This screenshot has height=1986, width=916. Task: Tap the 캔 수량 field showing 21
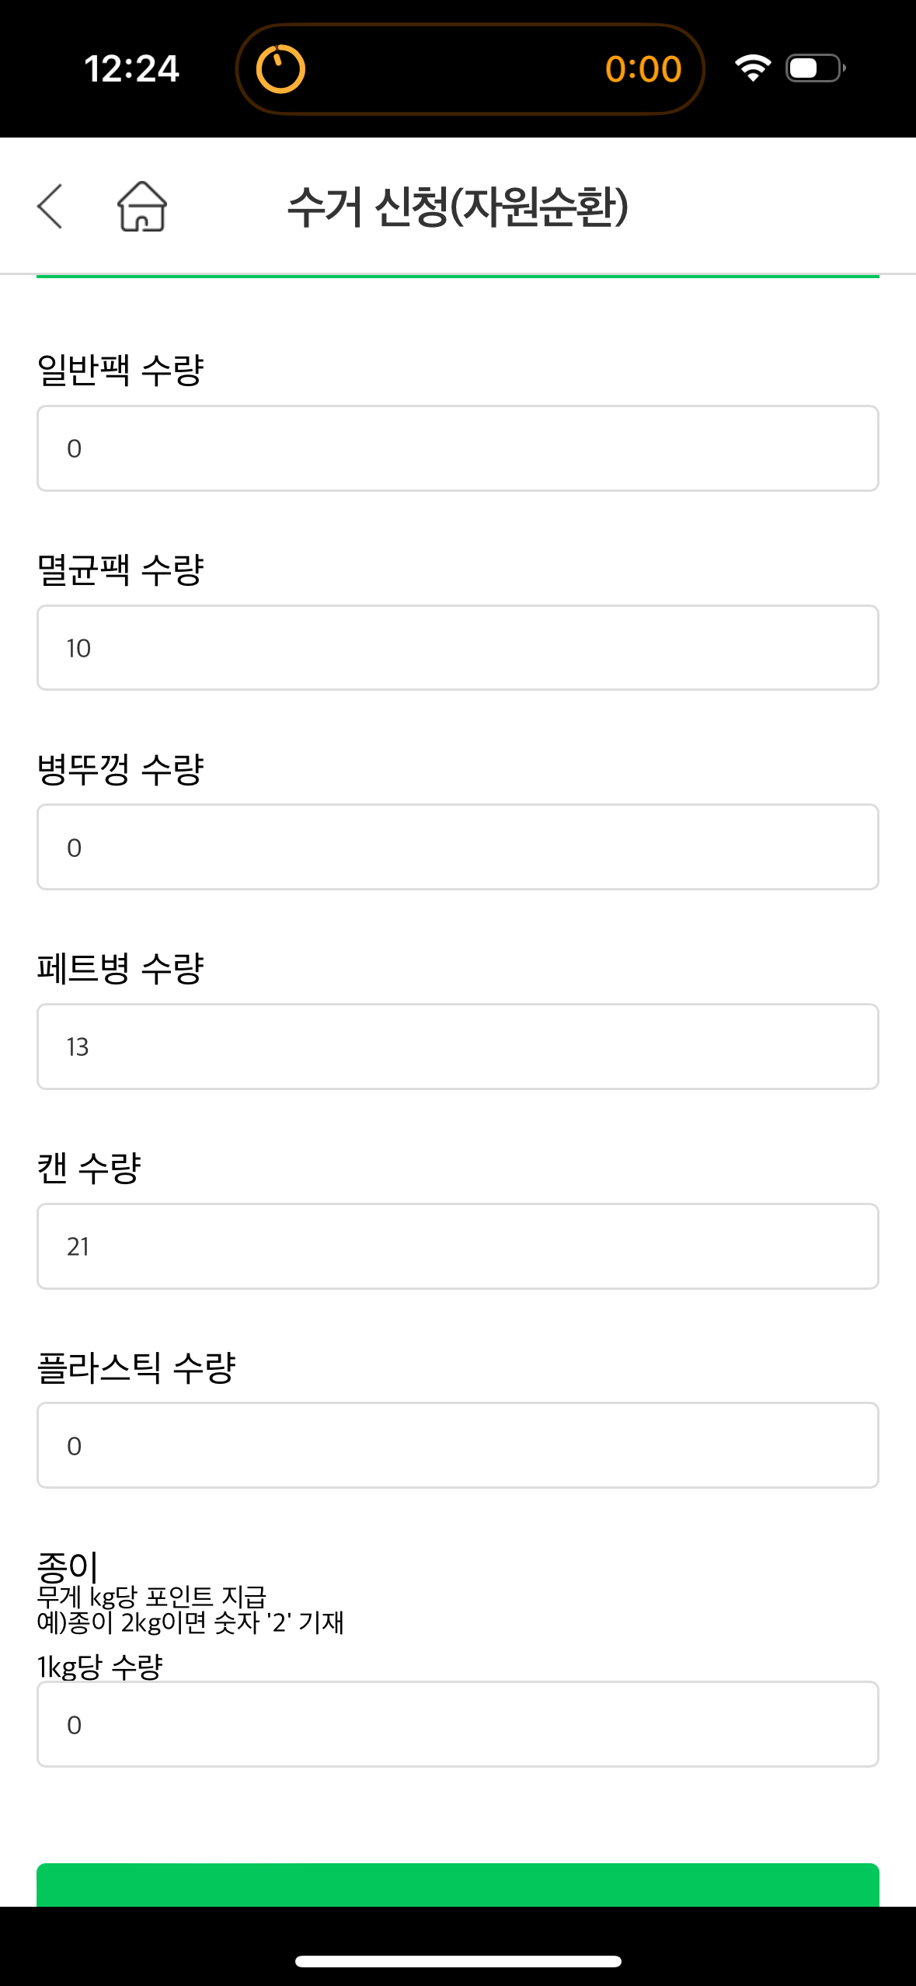[x=458, y=1246]
